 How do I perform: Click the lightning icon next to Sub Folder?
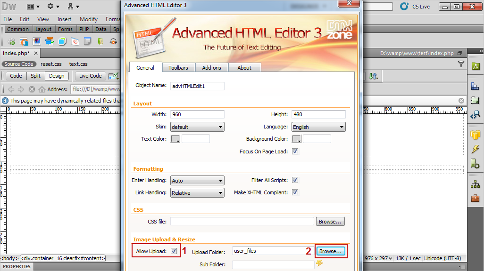[x=319, y=263]
